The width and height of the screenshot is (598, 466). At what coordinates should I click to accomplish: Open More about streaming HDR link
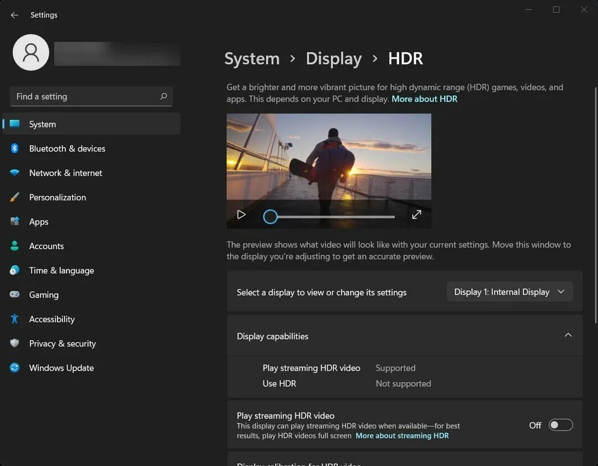click(x=402, y=436)
